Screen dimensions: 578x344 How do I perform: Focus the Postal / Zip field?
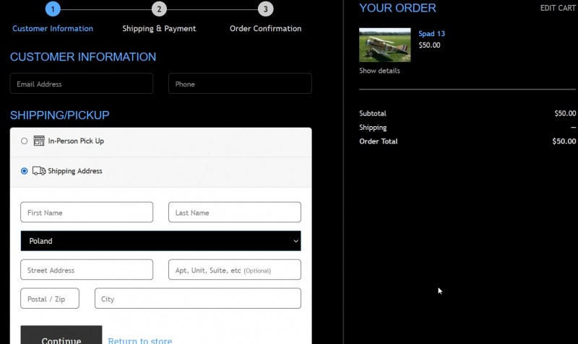pos(50,299)
